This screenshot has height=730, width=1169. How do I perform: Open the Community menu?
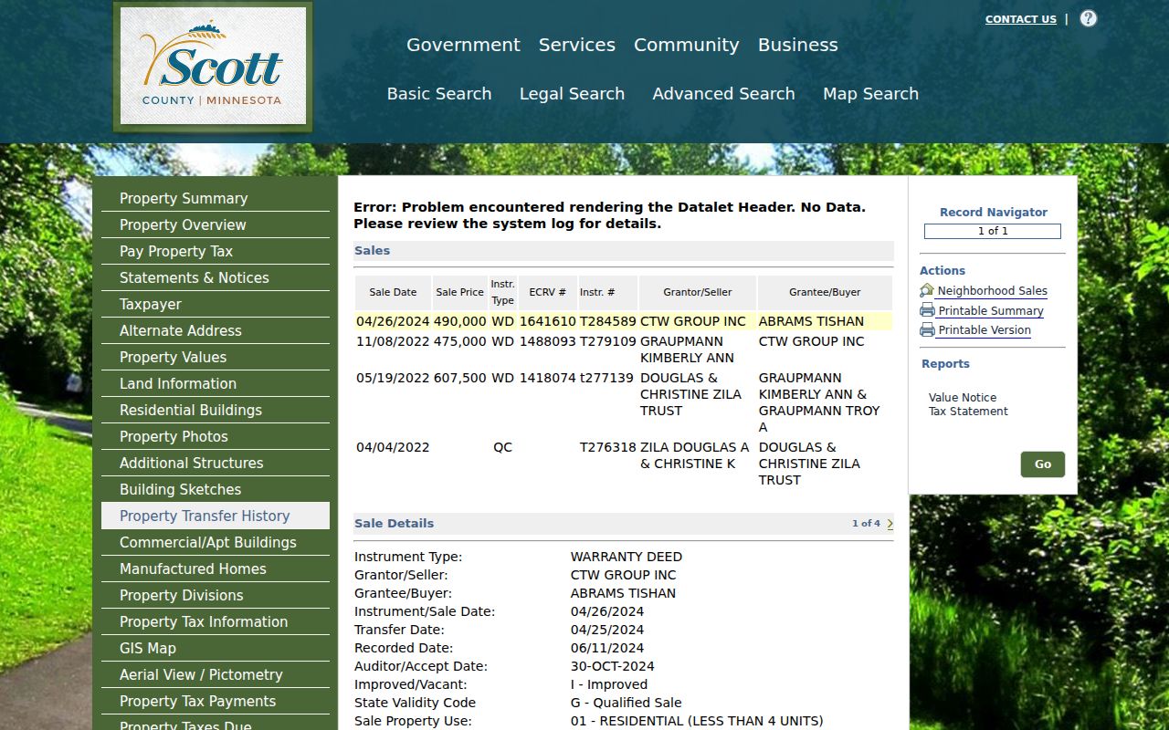[687, 45]
